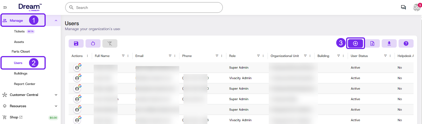Open the Actions column menu

87,56
